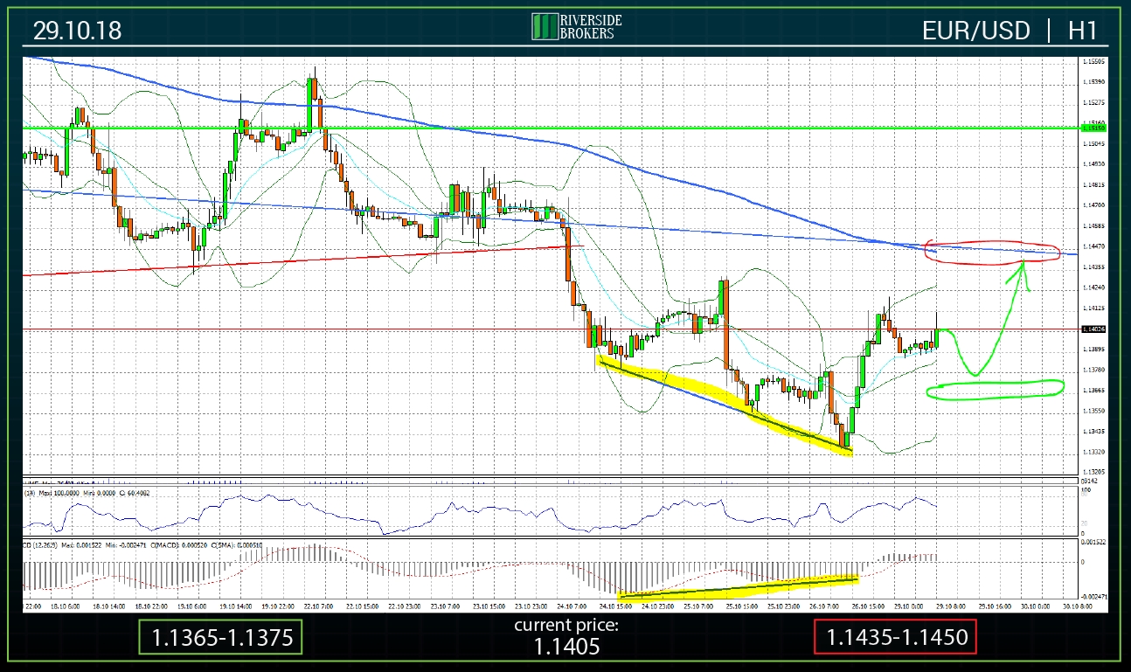Click the 1.15505 price axis label
The image size is (1131, 672).
[1093, 62]
